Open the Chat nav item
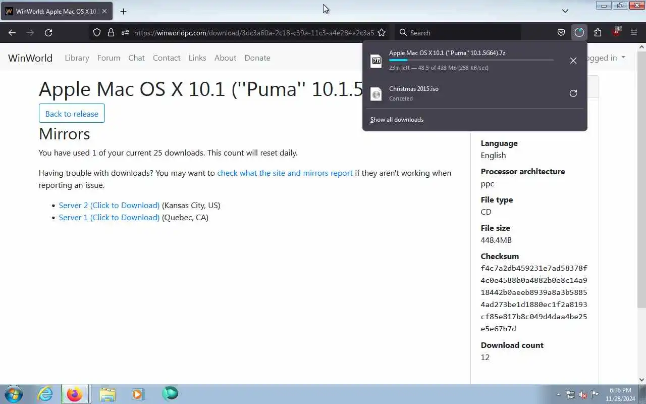The height and width of the screenshot is (404, 646). pos(136,58)
